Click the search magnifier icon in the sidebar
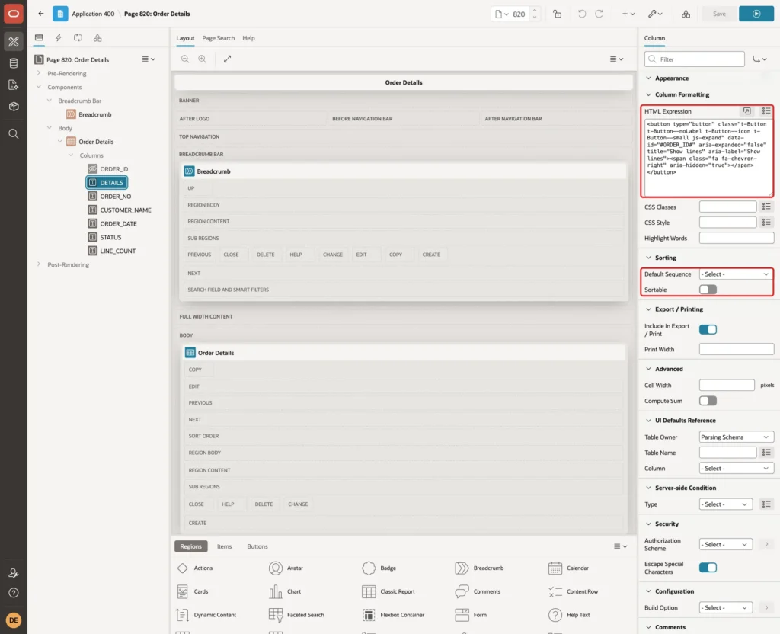780x634 pixels. [x=14, y=134]
